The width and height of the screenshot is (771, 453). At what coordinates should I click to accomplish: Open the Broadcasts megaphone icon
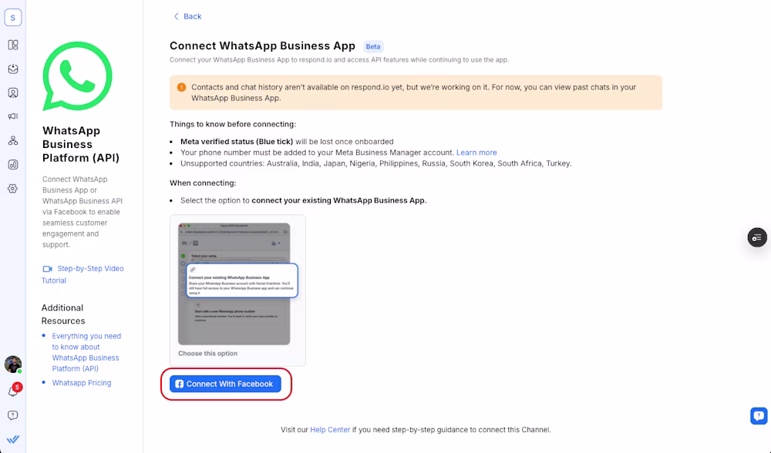[x=13, y=116]
